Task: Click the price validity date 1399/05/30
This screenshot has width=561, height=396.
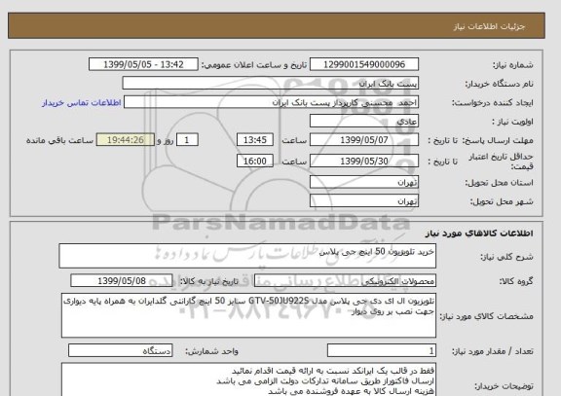Action: coord(364,162)
